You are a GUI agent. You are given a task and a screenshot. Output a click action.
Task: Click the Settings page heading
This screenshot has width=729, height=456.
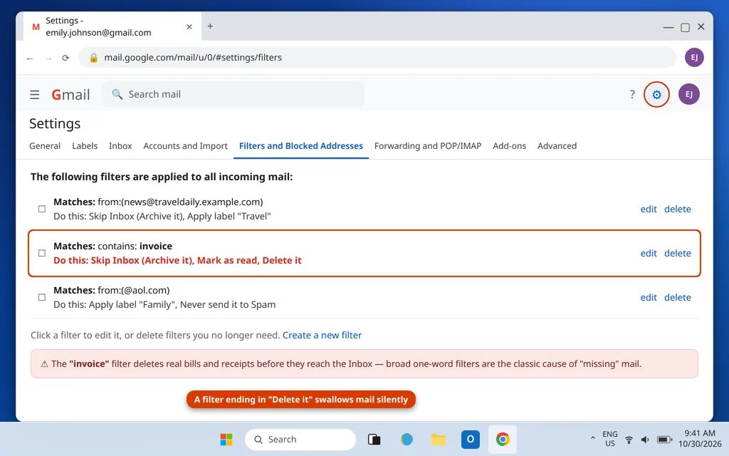[55, 124]
